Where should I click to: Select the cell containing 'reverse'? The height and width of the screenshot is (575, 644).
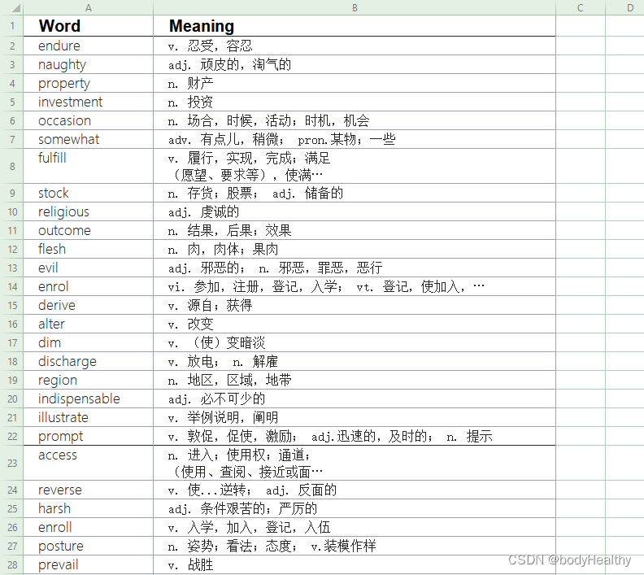pyautogui.click(x=89, y=490)
